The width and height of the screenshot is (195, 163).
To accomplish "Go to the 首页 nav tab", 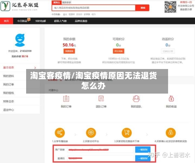I will [7, 21].
